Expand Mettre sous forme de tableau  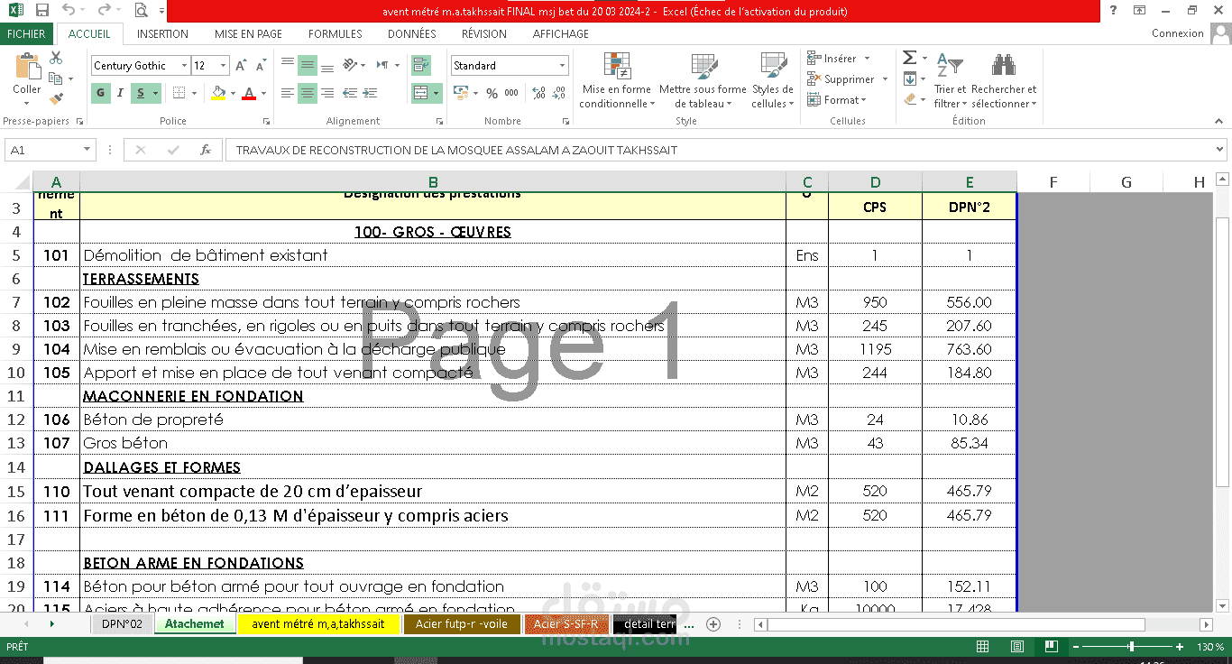coord(703,80)
